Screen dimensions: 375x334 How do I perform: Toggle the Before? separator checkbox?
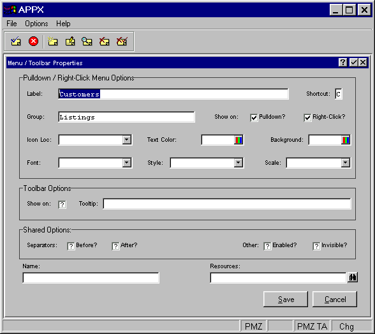(71, 246)
